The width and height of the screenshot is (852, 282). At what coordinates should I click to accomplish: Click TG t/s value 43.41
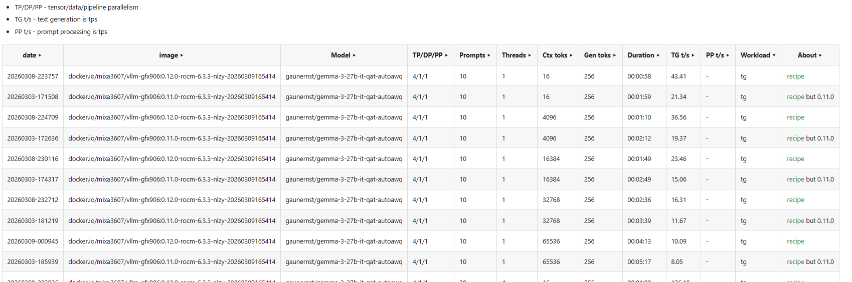678,76
